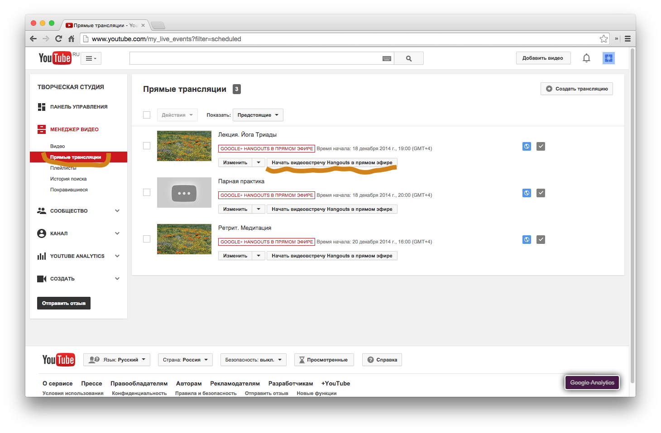Select ПАНЕЛЬ УПРАВЛЕНИЯ in the sidebar
Viewport: 661px width, 433px height.
(78, 107)
